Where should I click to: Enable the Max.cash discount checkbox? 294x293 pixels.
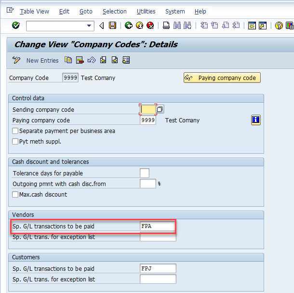pyautogui.click(x=15, y=194)
